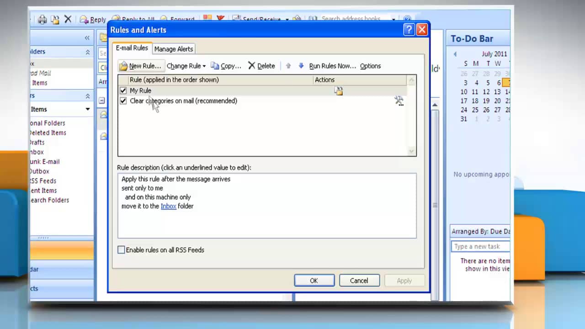Click the Clear categories rule tools icon
This screenshot has width=585, height=329.
coord(399,101)
